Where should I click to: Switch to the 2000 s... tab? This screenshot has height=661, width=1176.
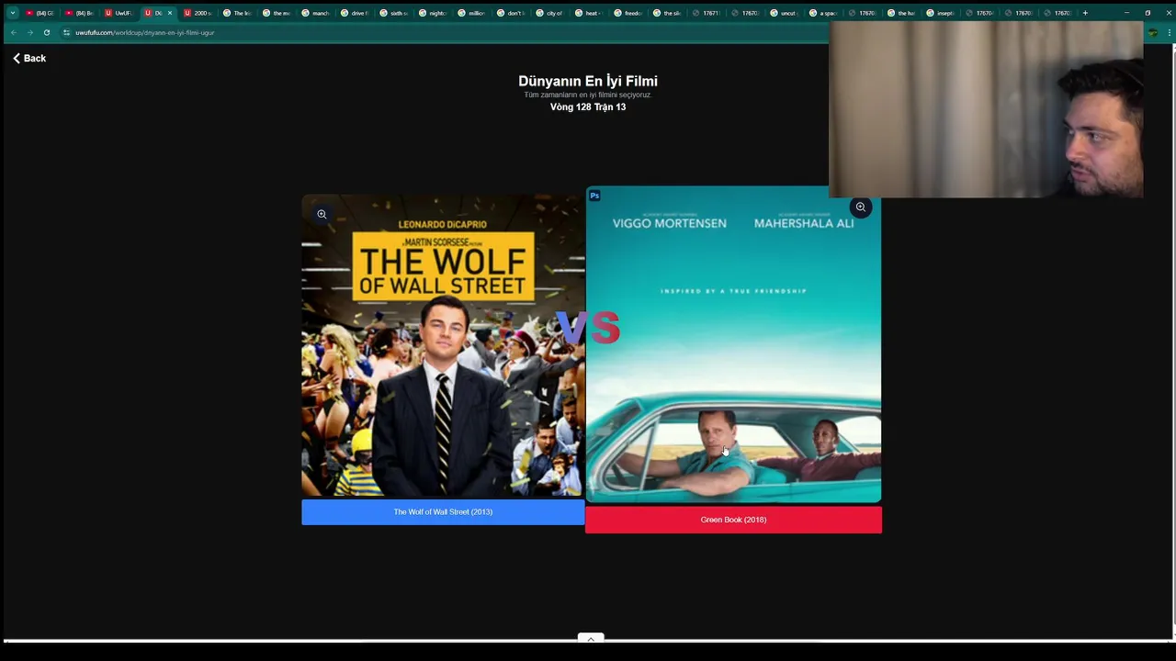pyautogui.click(x=197, y=13)
